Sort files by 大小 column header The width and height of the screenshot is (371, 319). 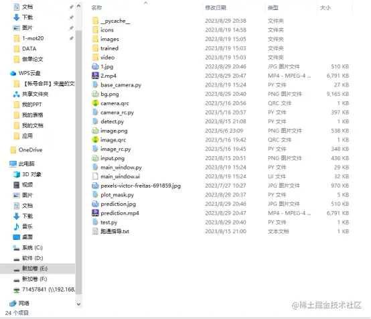pyautogui.click(x=325, y=8)
